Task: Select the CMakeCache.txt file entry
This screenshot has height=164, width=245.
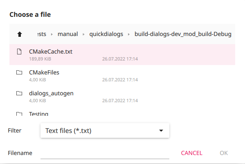Action: tap(122, 54)
